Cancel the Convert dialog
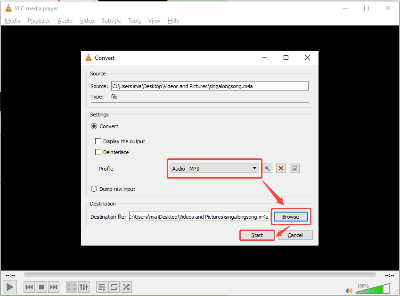This screenshot has height=296, width=400. (x=295, y=235)
